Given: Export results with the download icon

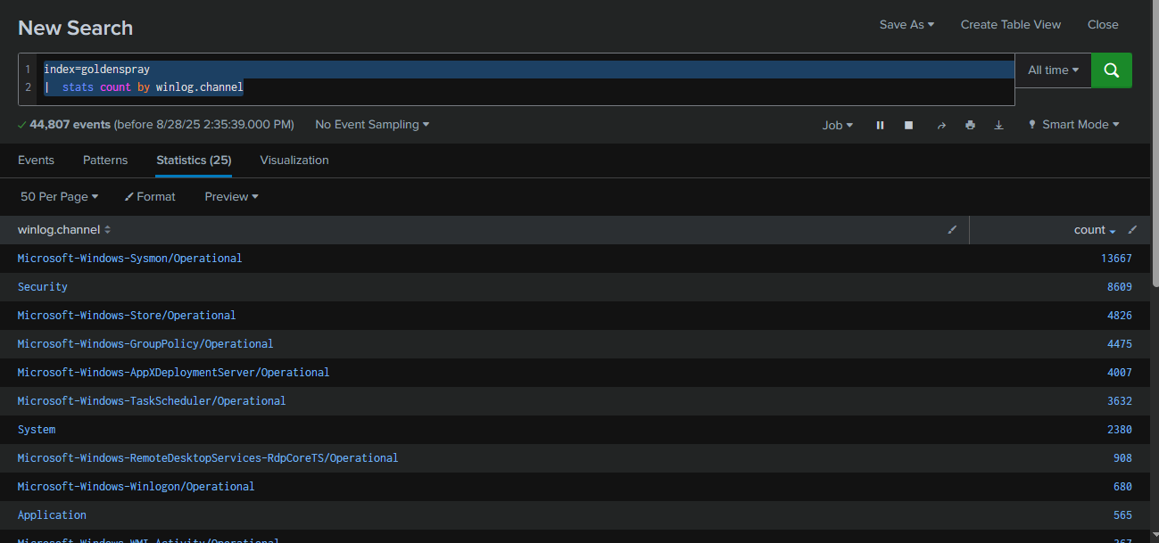Looking at the screenshot, I should pyautogui.click(x=998, y=126).
